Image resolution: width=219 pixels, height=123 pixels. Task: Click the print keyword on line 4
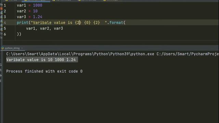pos(23,23)
